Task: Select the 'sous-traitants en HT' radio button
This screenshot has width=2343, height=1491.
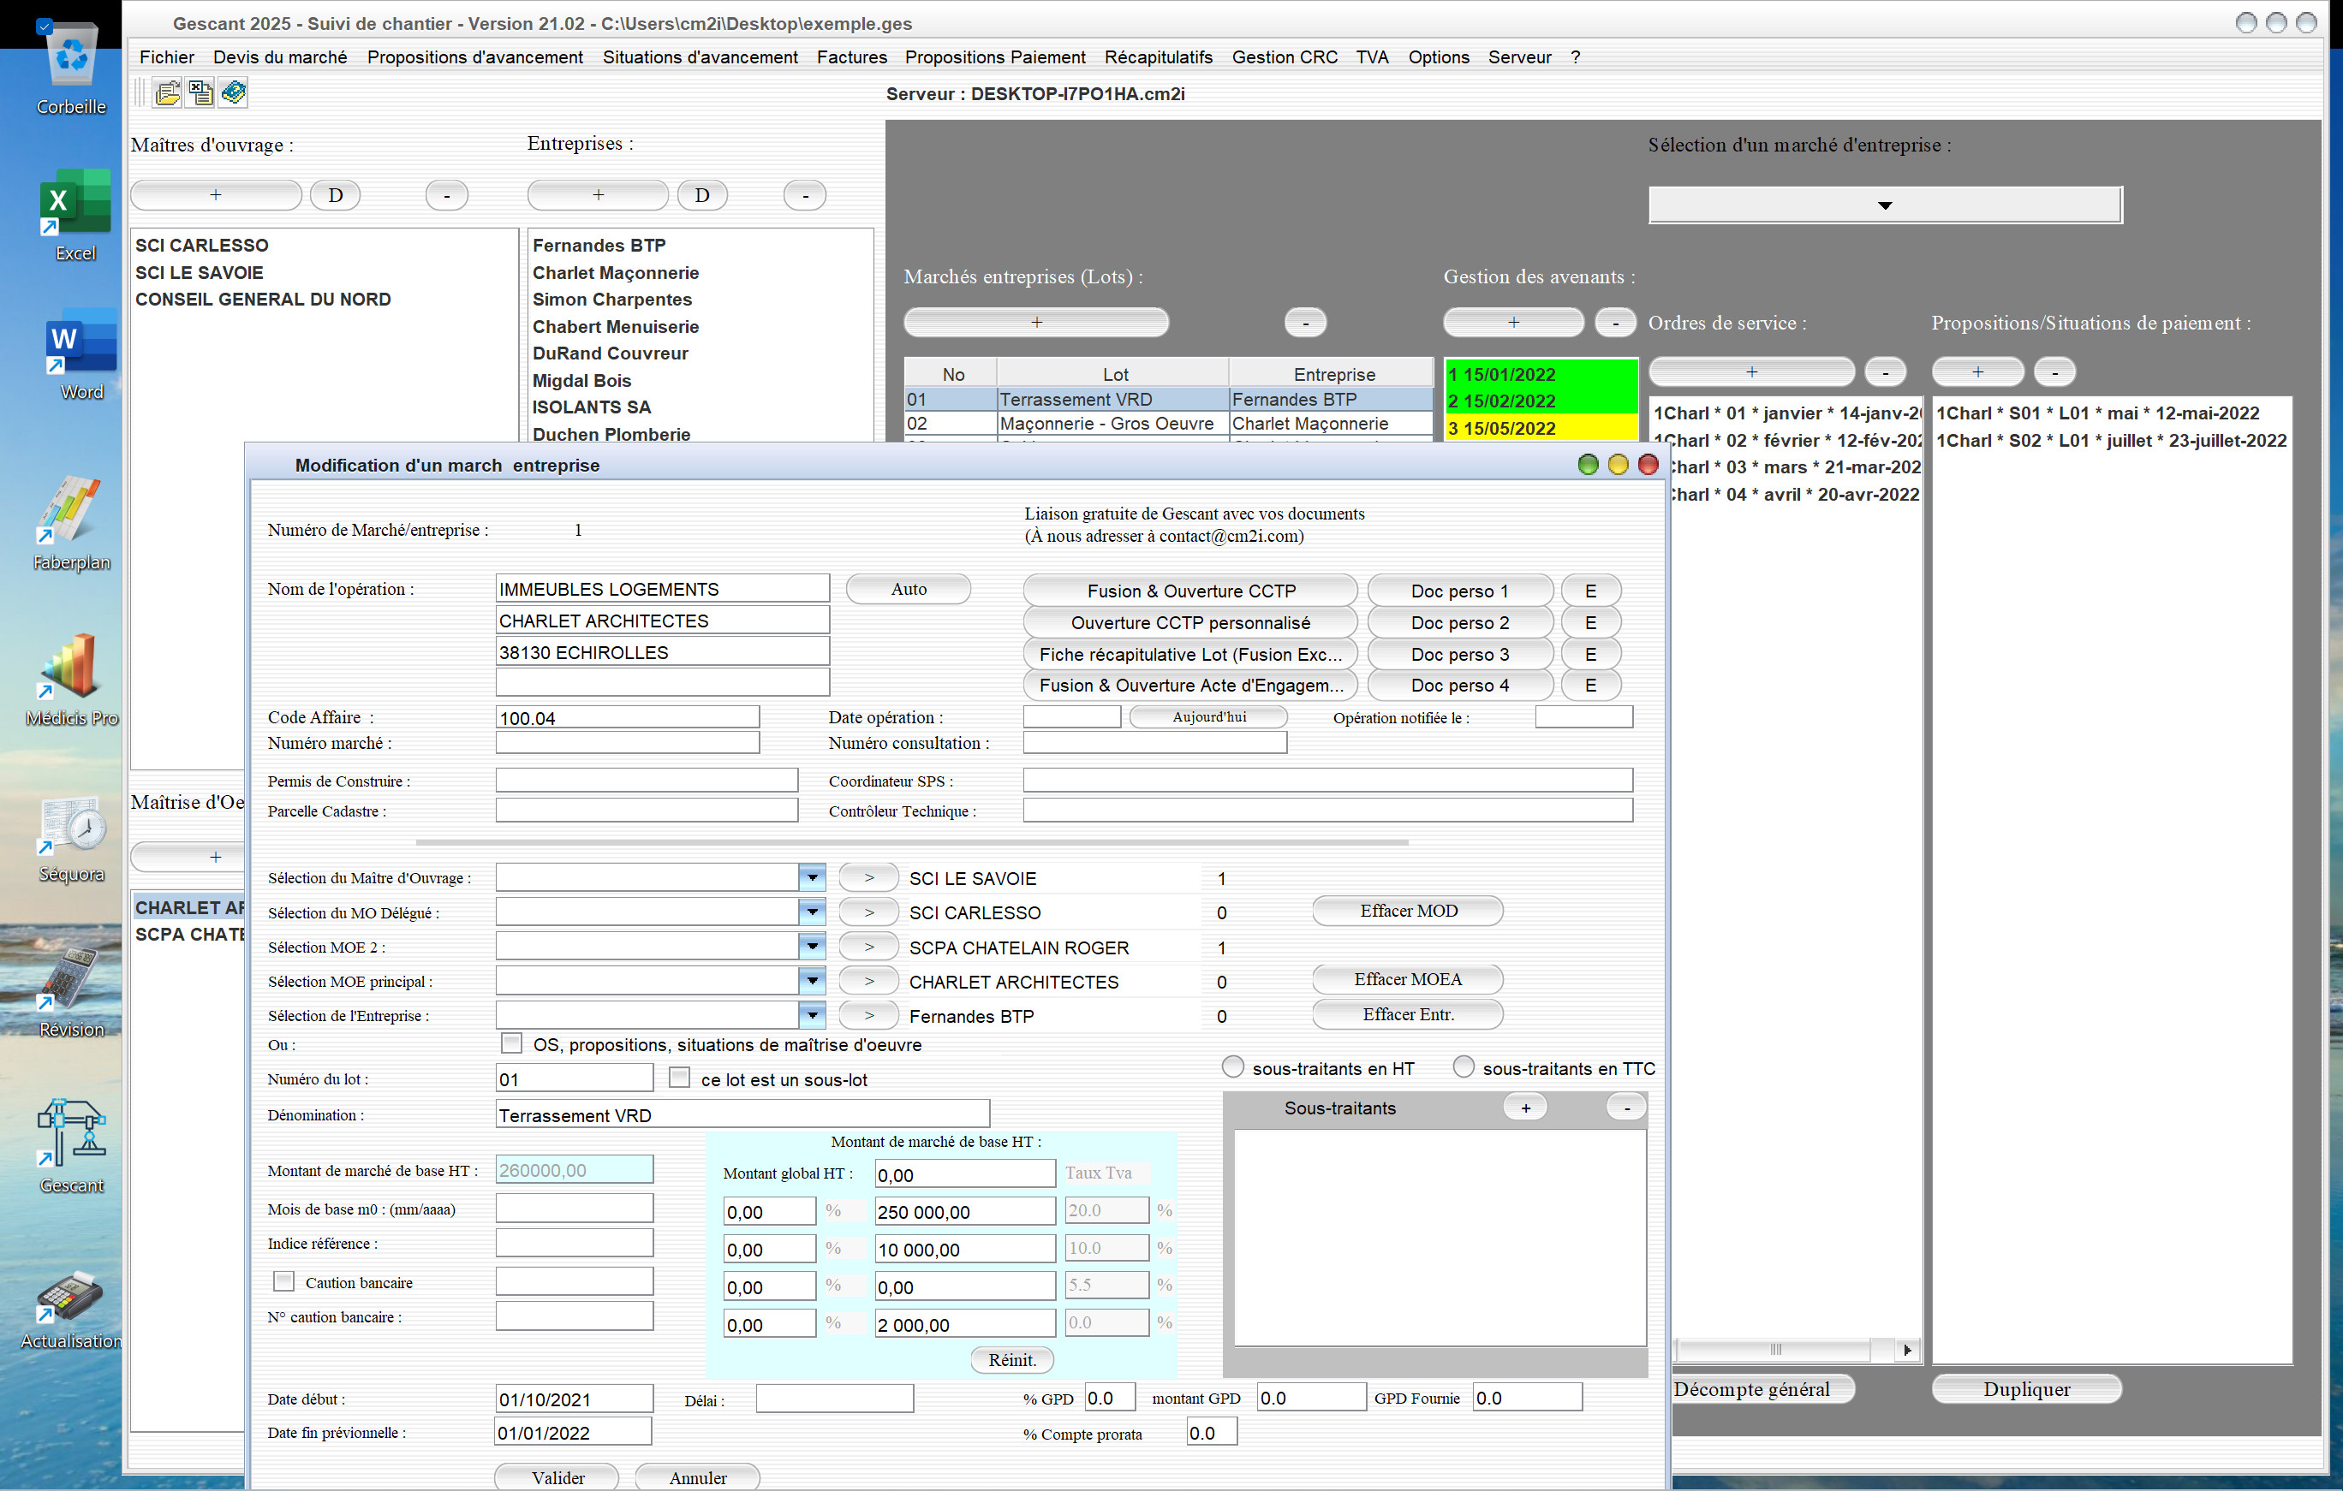Action: click(1233, 1067)
